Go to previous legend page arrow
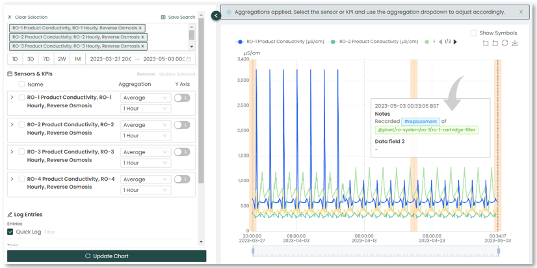 (439, 42)
